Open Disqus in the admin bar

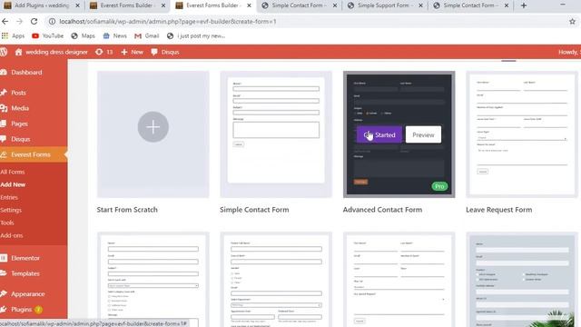coord(165,52)
